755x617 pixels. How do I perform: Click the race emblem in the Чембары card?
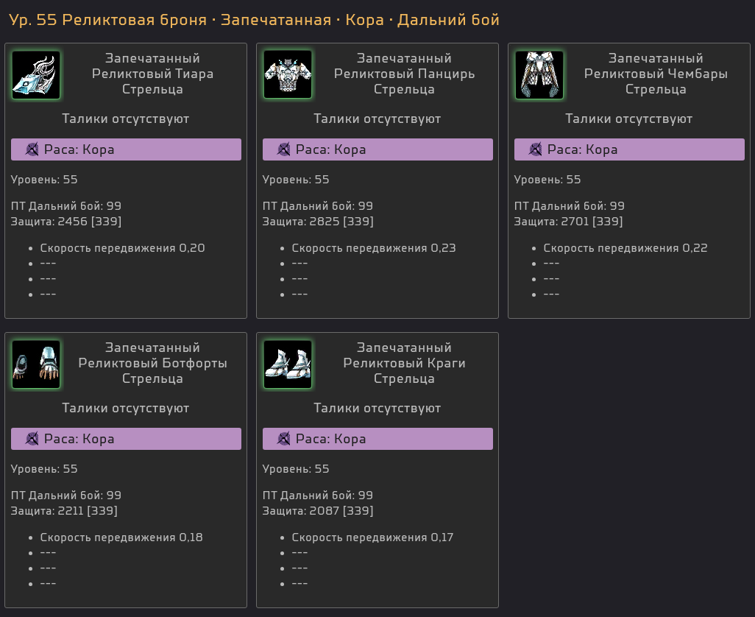click(x=535, y=149)
